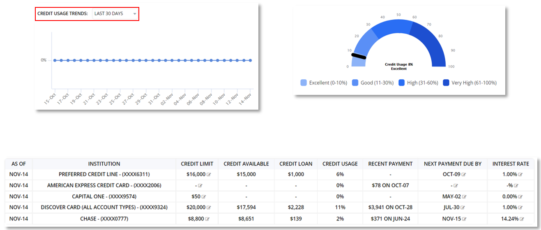This screenshot has height=230, width=541.
Task: Click the 2% credit usage value
Action: coord(340,219)
